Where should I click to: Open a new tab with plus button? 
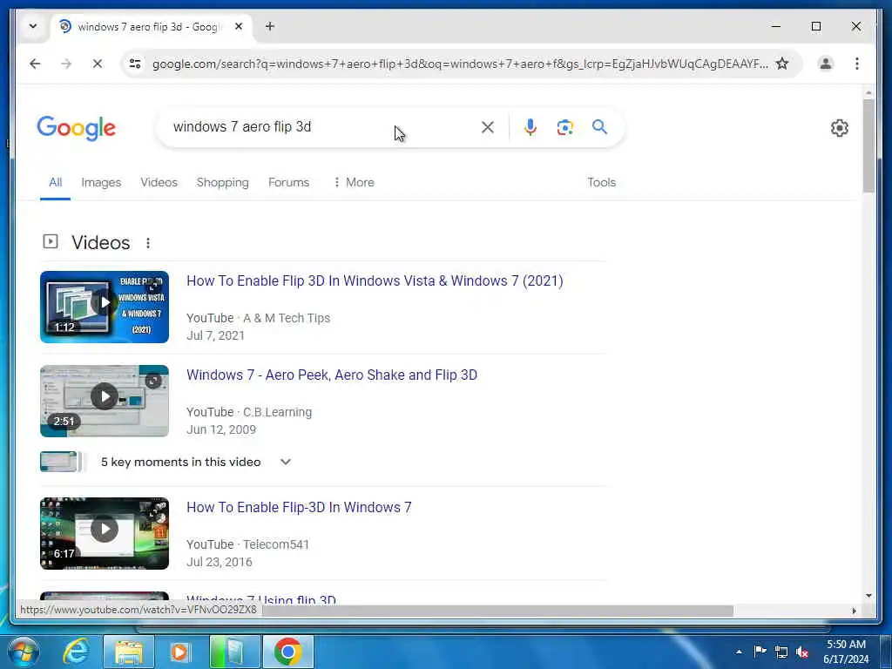pos(270,26)
